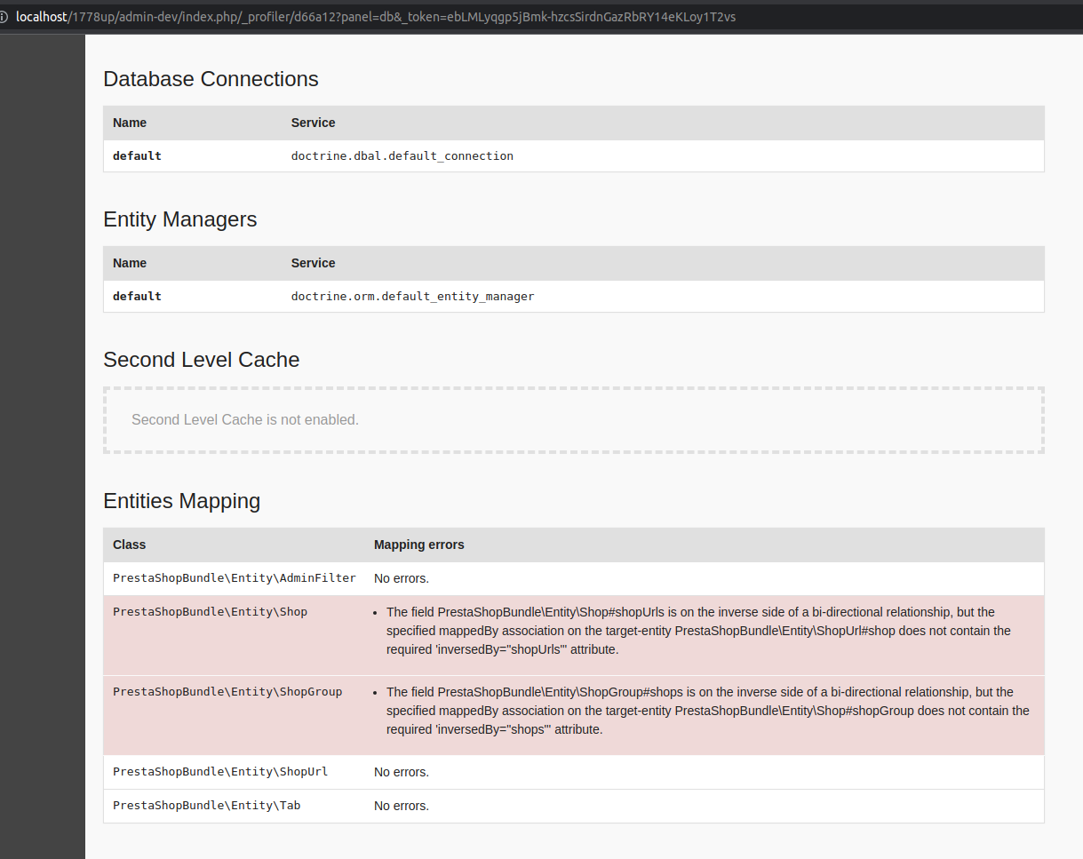The height and width of the screenshot is (859, 1083).
Task: Click the default connection name cell
Action: 137,155
